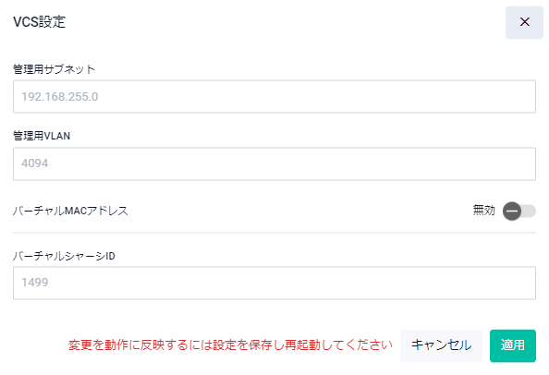Viewport: 549px width, 375px height.
Task: Apply changes with the 適用 button
Action: click(x=513, y=345)
